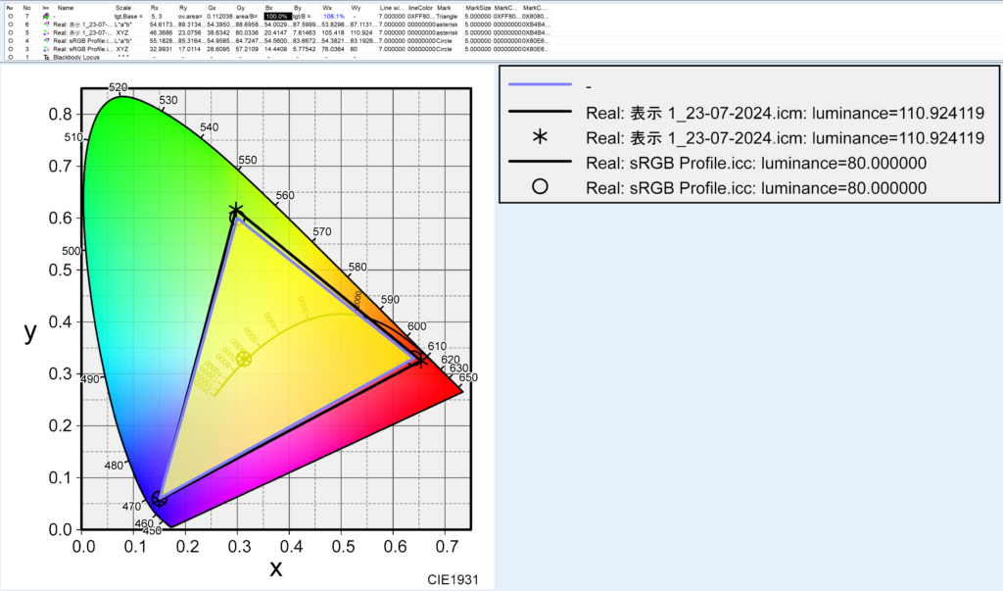1003x591 pixels.
Task: Click the Scale column header
Action: click(x=122, y=8)
